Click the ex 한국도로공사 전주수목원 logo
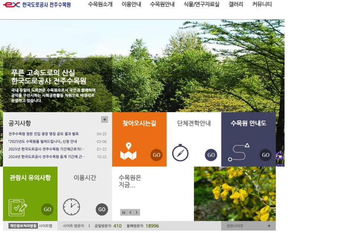The image size is (347, 233). point(37,4)
